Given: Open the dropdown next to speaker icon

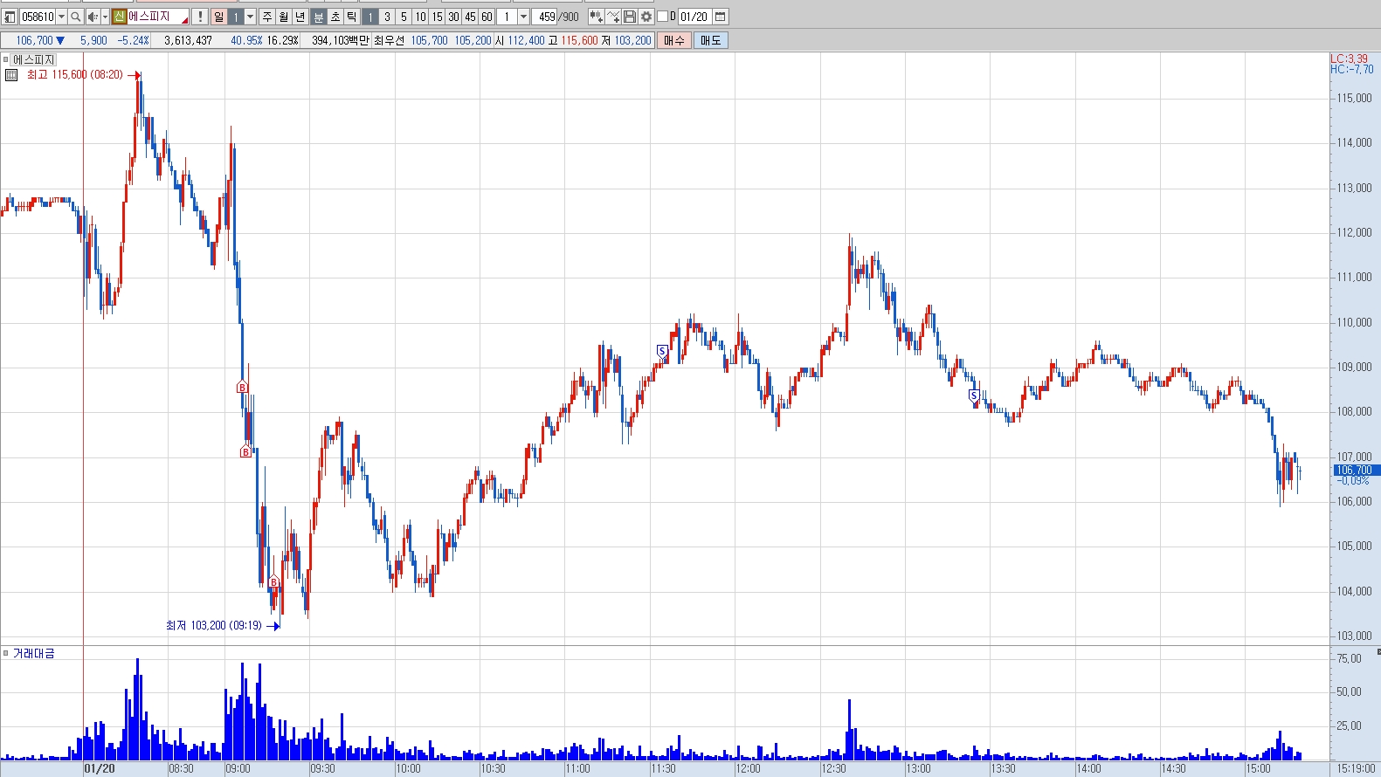Looking at the screenshot, I should tap(105, 17).
